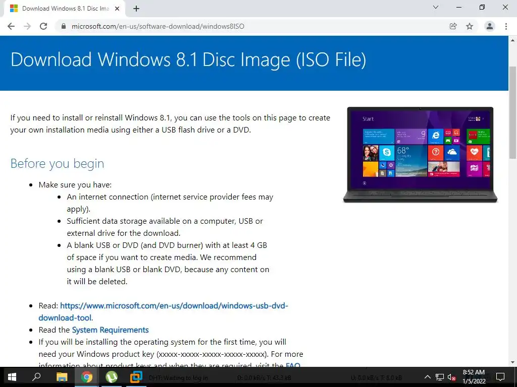
Task: Click the page title 'Download Windows 8.1 Disc Image'
Action: click(x=188, y=60)
